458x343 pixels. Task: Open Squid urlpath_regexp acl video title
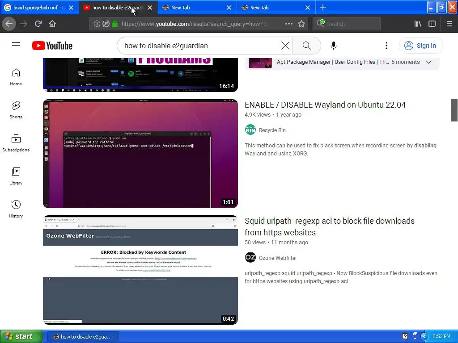330,226
